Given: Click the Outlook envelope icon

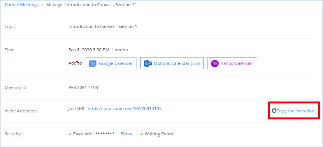Looking at the screenshot, I should (x=148, y=63).
